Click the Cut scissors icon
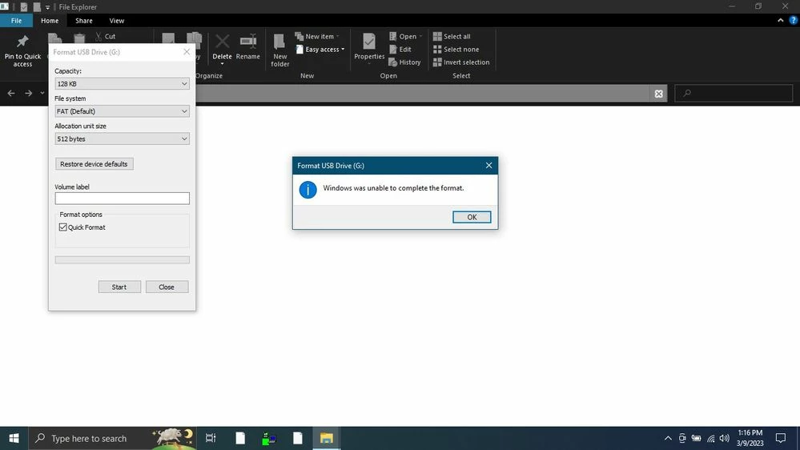Image resolution: width=800 pixels, height=450 pixels. (98, 36)
